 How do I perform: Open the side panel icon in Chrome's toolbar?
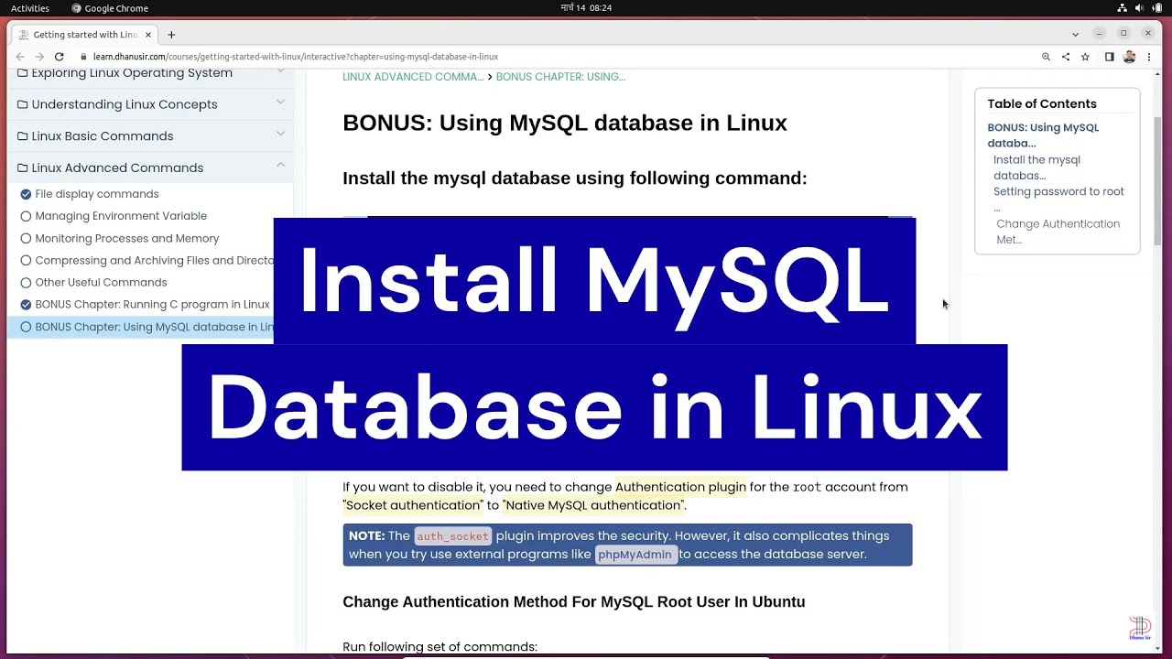pos(1109,57)
